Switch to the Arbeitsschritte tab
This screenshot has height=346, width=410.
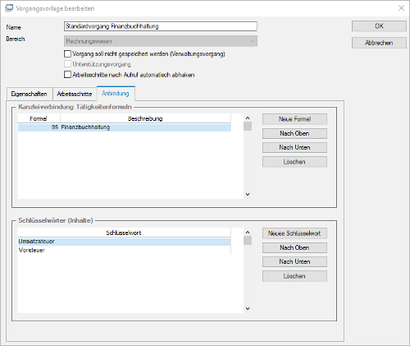pyautogui.click(x=75, y=94)
